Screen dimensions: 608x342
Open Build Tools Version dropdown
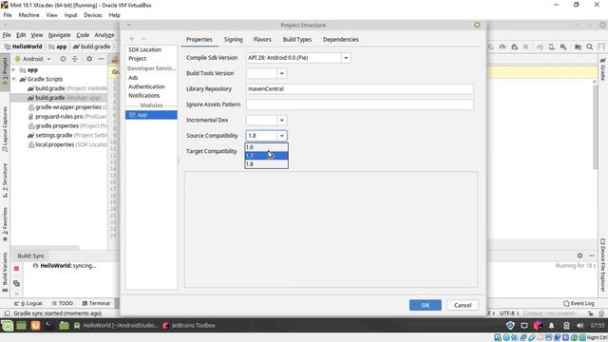pyautogui.click(x=282, y=73)
